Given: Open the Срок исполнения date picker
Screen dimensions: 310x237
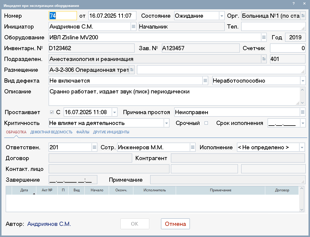Looking at the screenshot, I should 302,123.
